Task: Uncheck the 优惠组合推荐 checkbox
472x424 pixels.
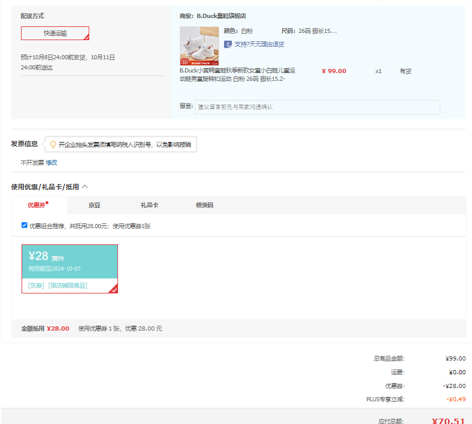Action: pyautogui.click(x=25, y=225)
